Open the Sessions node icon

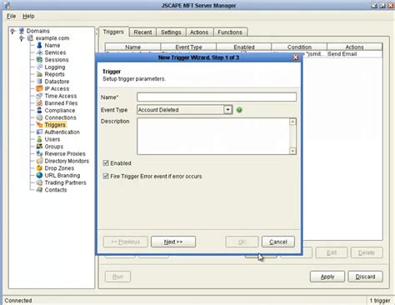(x=39, y=60)
